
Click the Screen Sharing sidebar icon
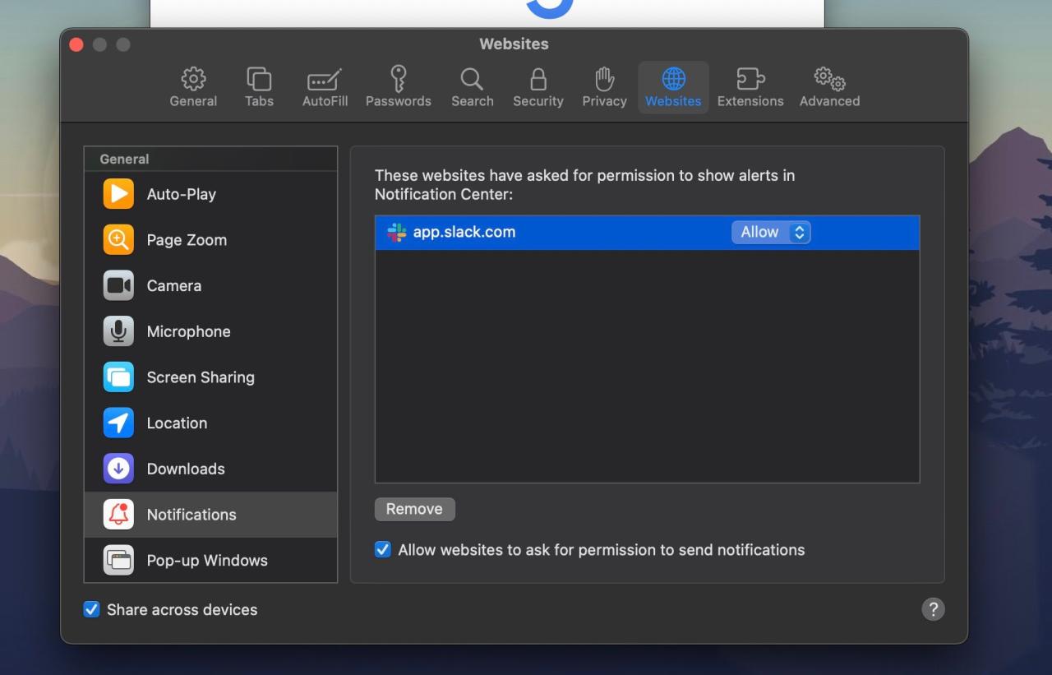coord(118,377)
